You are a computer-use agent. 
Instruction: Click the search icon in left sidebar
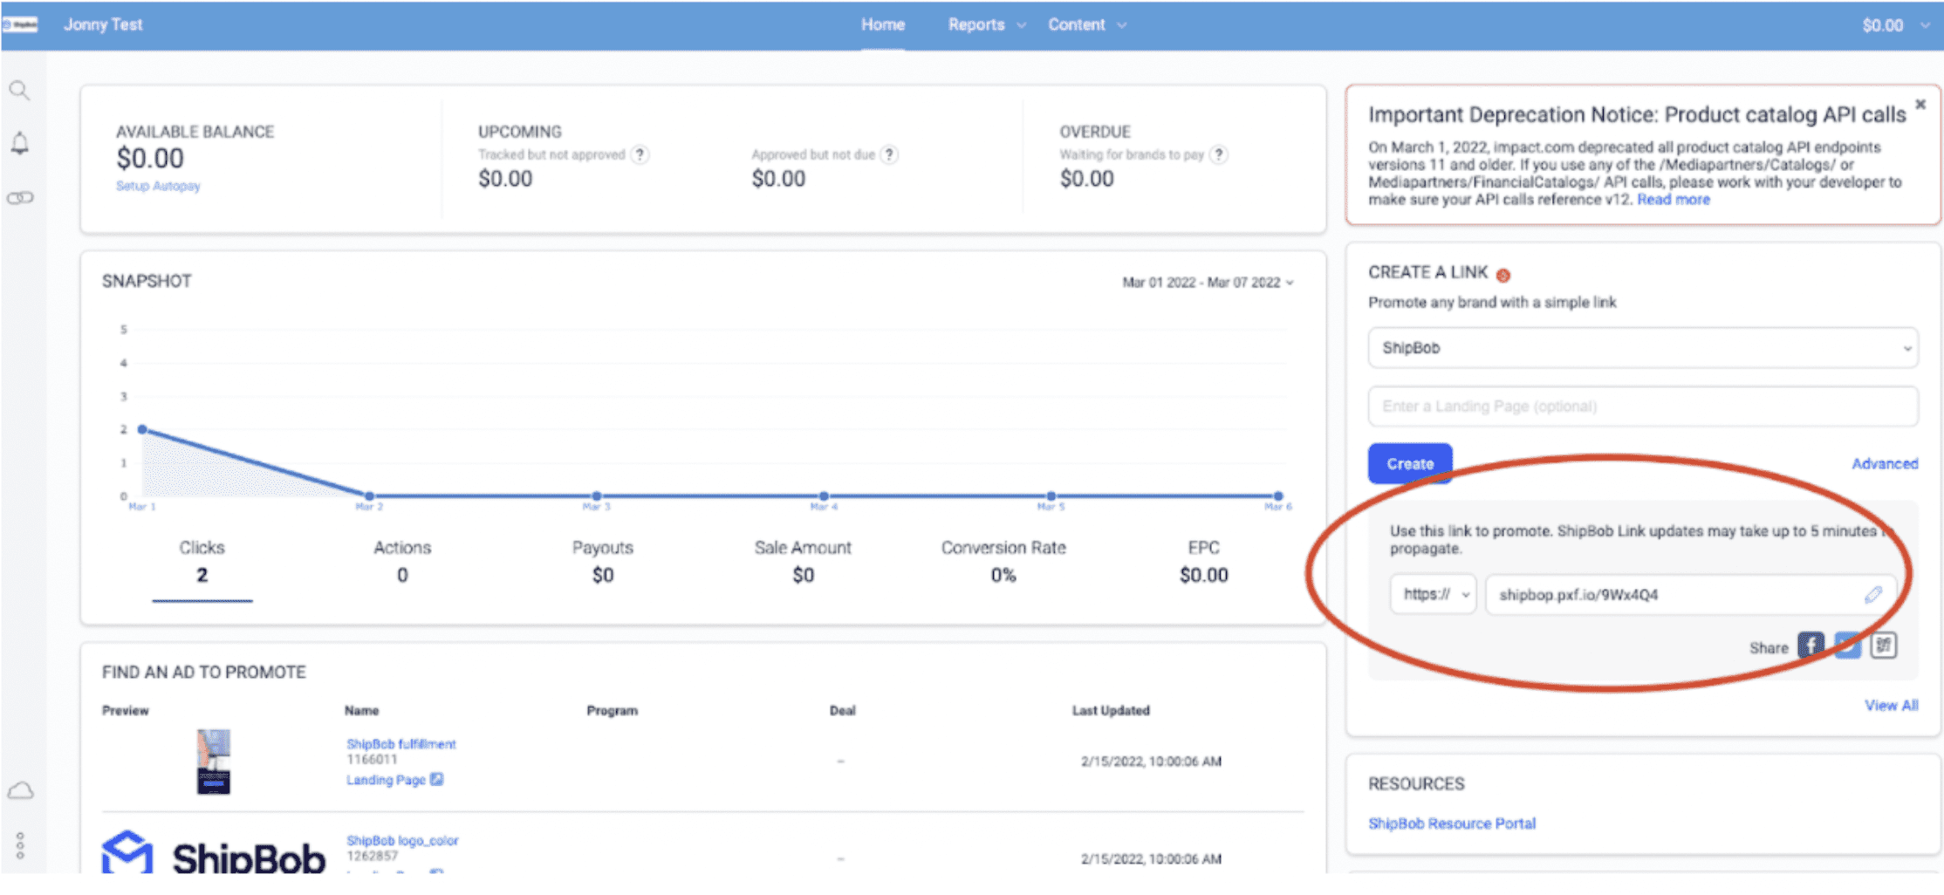tap(19, 90)
